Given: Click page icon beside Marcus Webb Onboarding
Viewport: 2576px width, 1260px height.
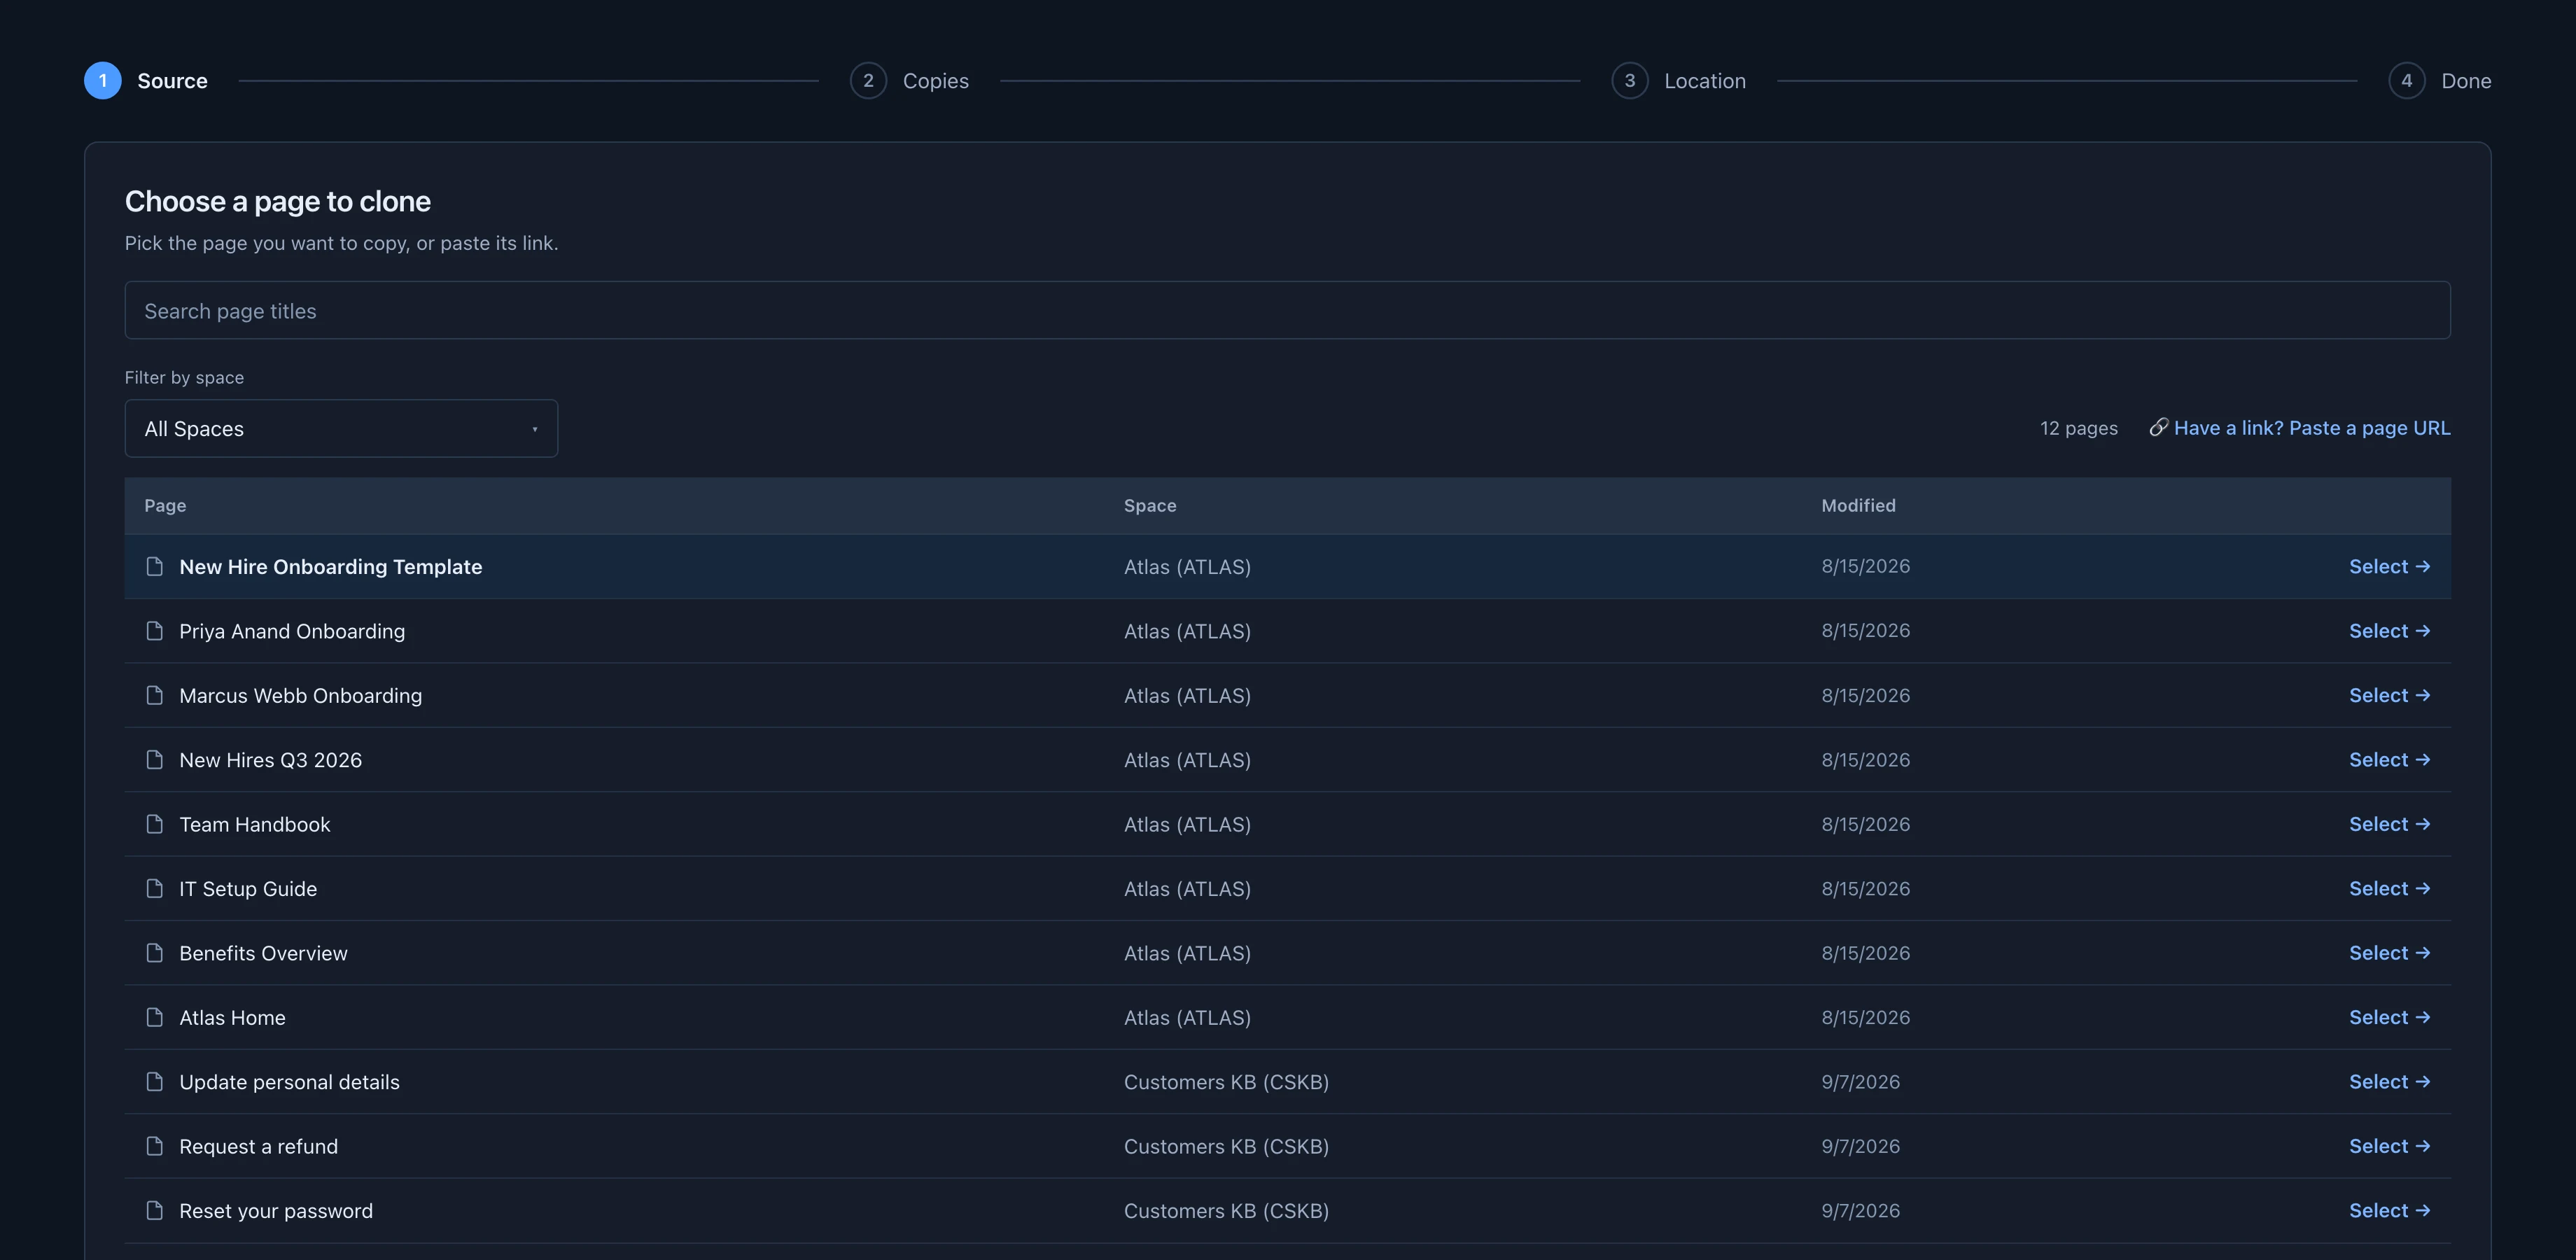Looking at the screenshot, I should 154,695.
